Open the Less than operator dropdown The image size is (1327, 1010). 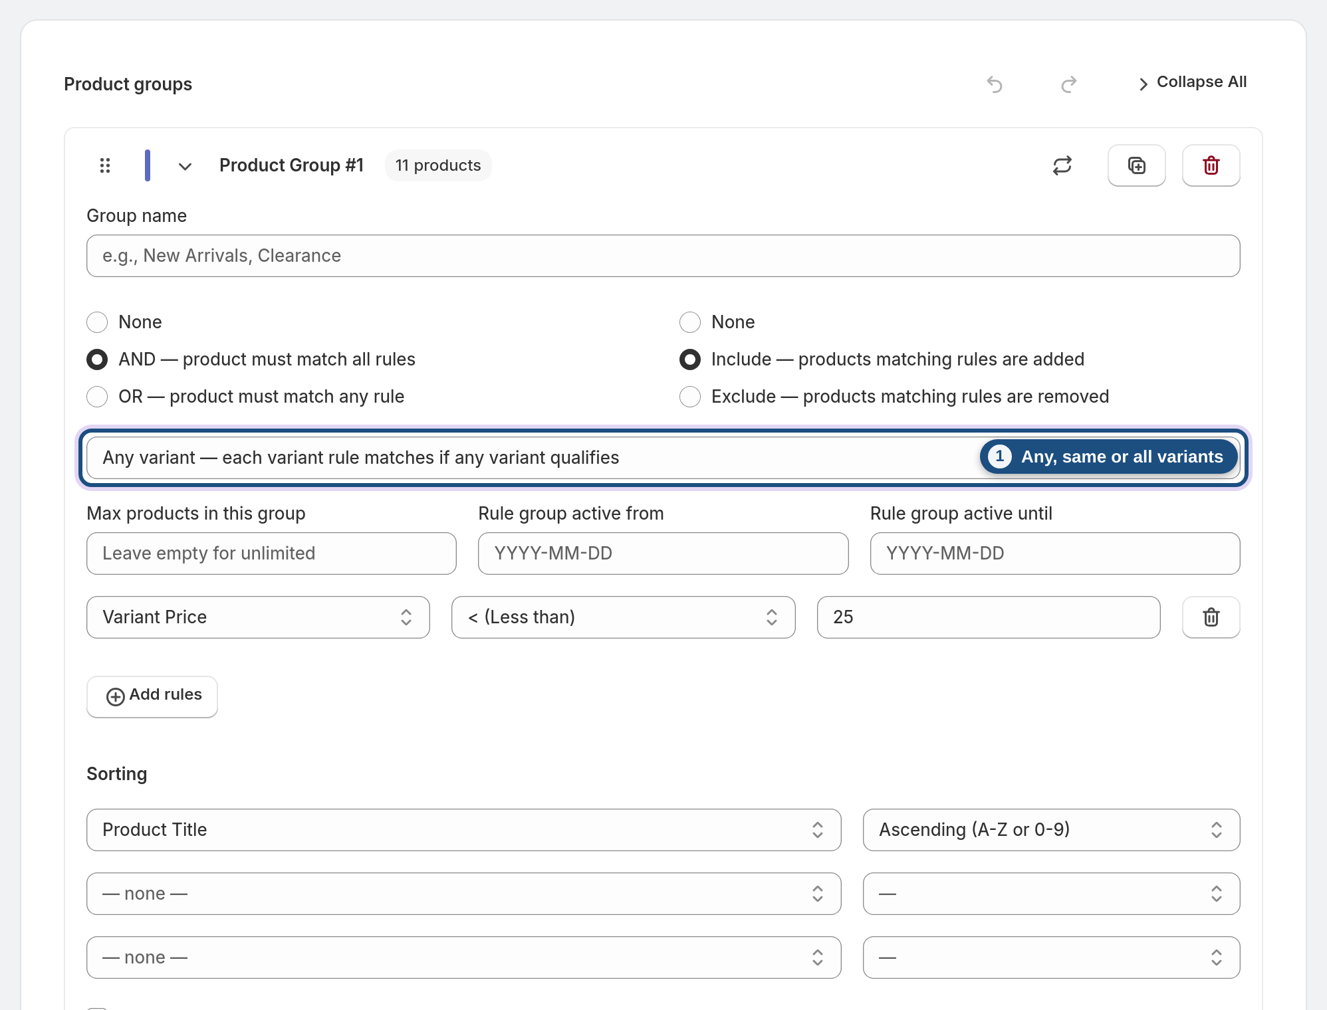[624, 617]
